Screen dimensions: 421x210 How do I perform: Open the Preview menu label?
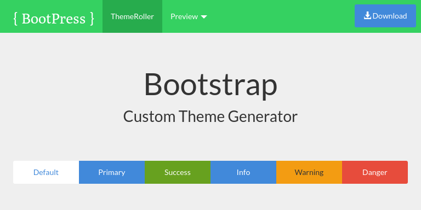click(184, 16)
